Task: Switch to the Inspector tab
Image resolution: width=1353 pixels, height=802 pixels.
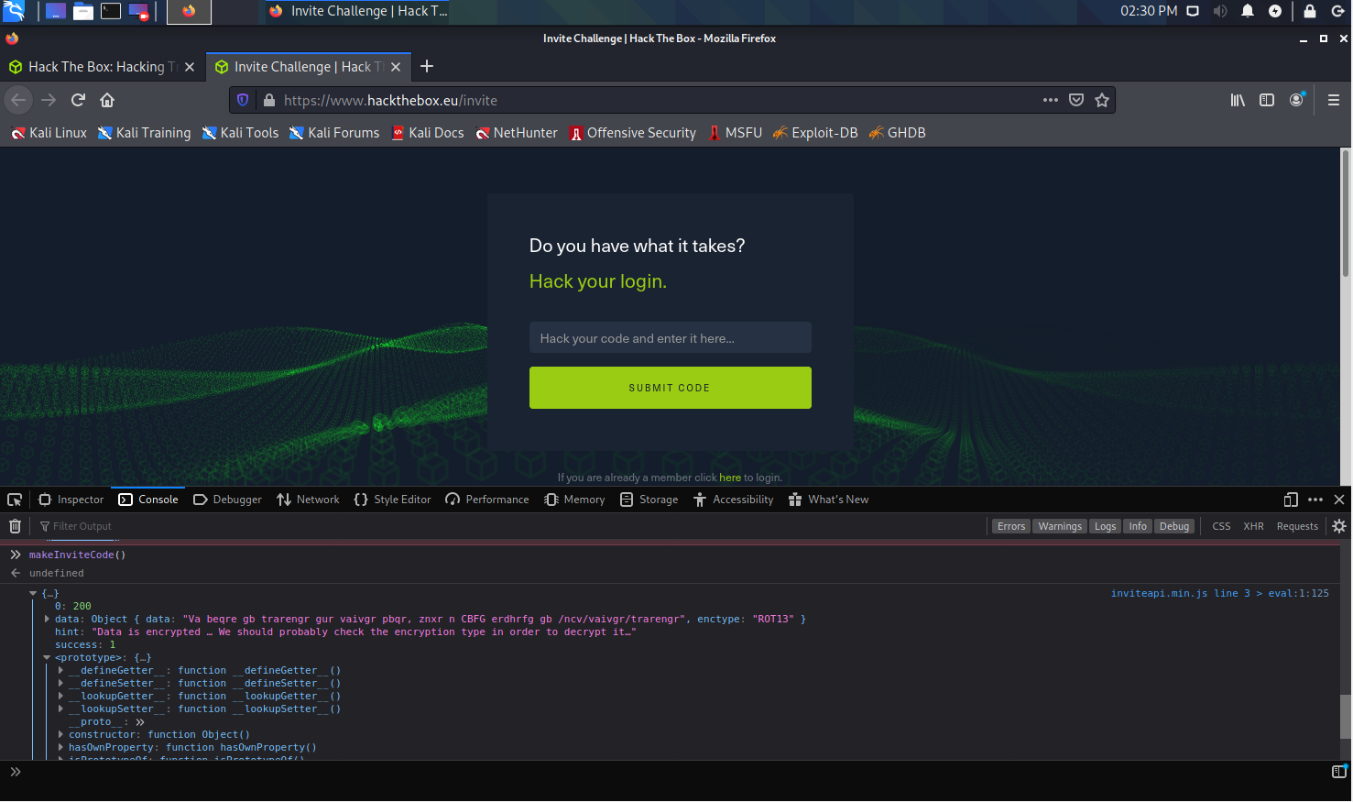Action: point(71,500)
